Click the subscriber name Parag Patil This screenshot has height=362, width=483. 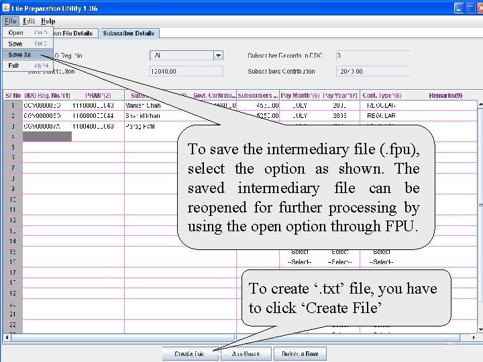pyautogui.click(x=140, y=127)
